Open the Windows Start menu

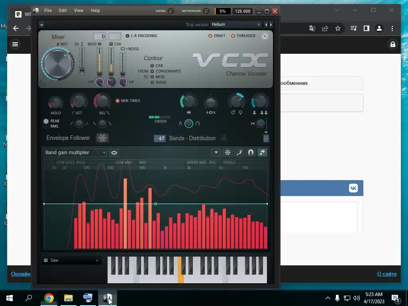click(x=10, y=298)
